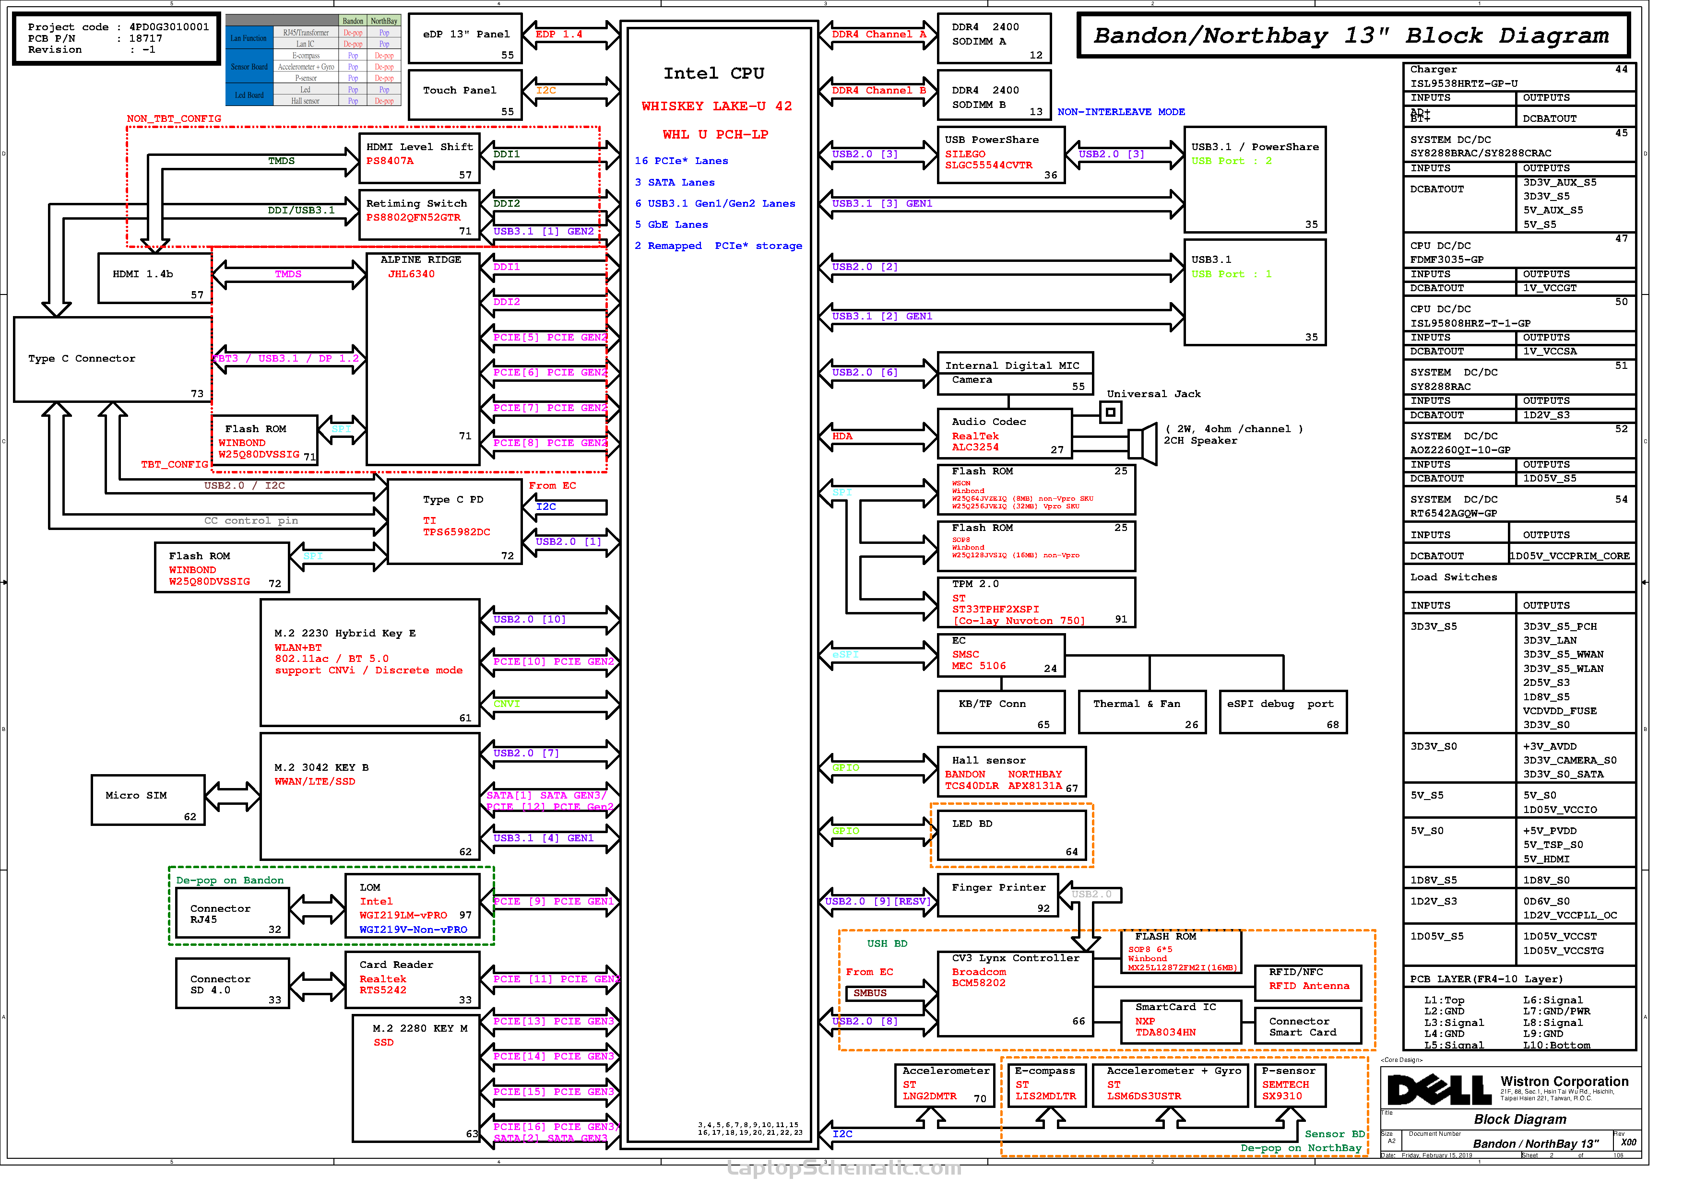
Task: Click the Thermal & Fan block
Action: (x=1143, y=712)
